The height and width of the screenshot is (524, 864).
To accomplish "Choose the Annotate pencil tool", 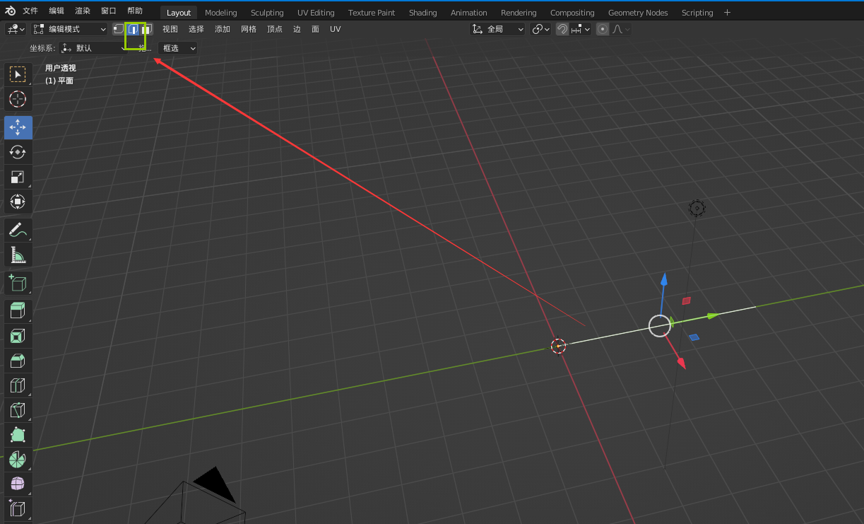I will click(x=18, y=229).
